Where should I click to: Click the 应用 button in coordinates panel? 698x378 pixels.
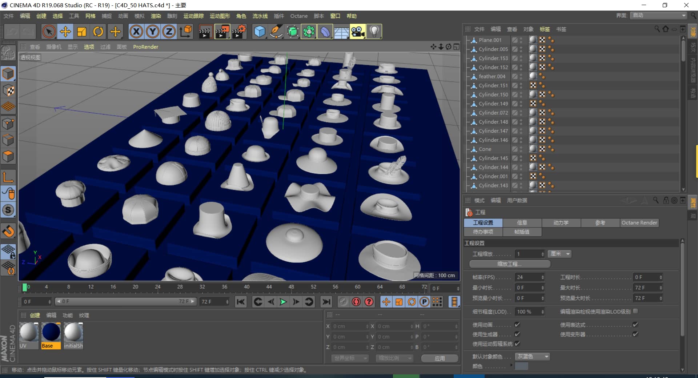click(x=440, y=358)
